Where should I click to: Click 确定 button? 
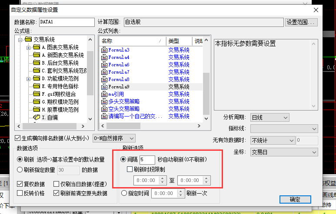pyautogui.click(x=295, y=199)
